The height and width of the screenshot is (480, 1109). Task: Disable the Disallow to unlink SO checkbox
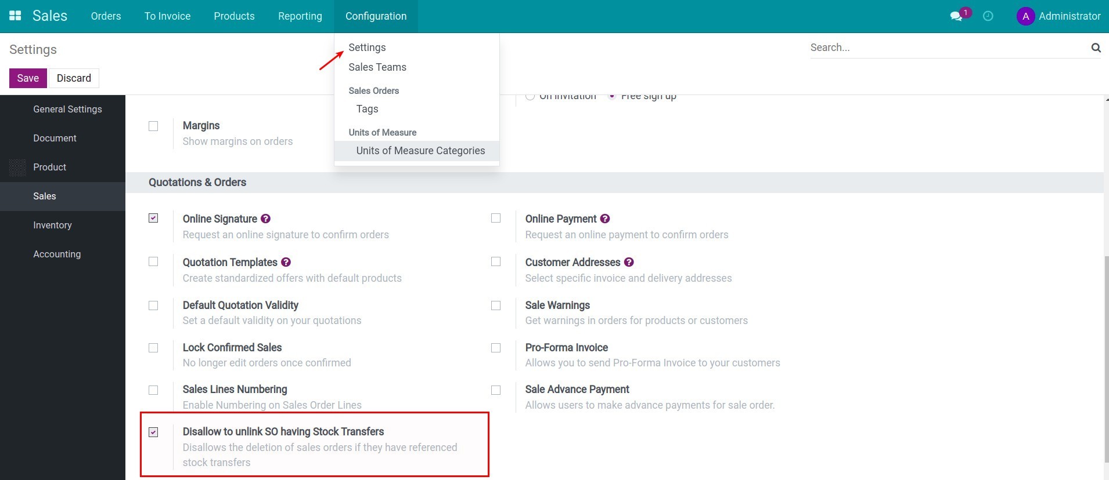(x=153, y=432)
